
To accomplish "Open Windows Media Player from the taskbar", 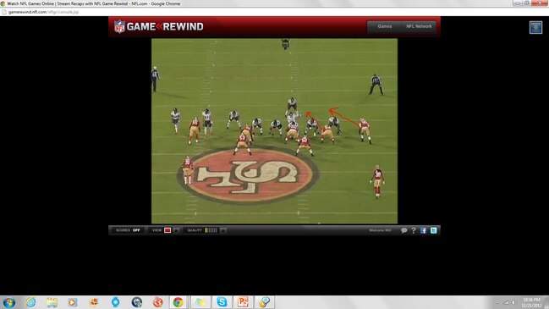I will tap(73, 302).
